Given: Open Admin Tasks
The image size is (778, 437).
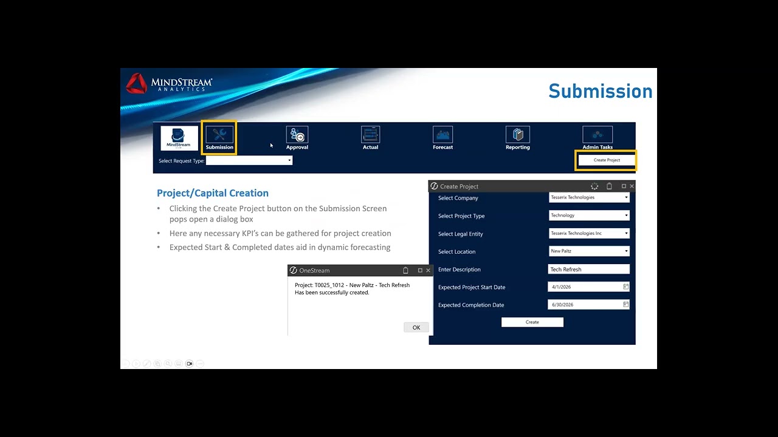Looking at the screenshot, I should click(x=597, y=138).
